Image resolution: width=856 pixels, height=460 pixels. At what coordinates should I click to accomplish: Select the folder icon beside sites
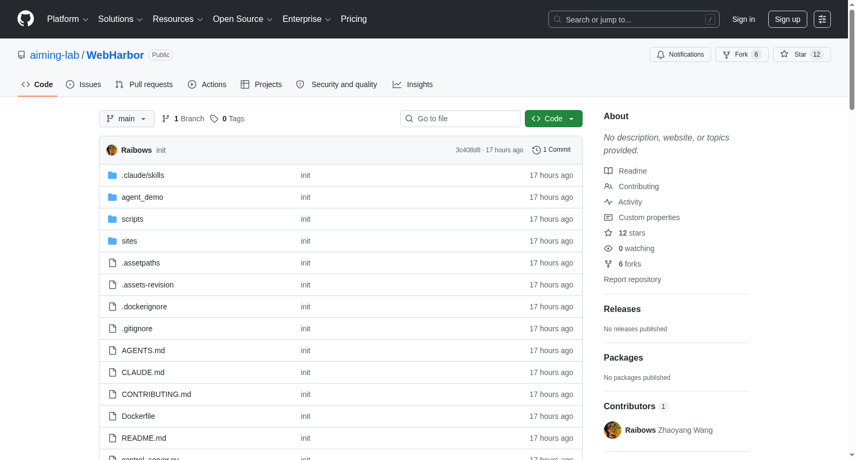point(112,241)
